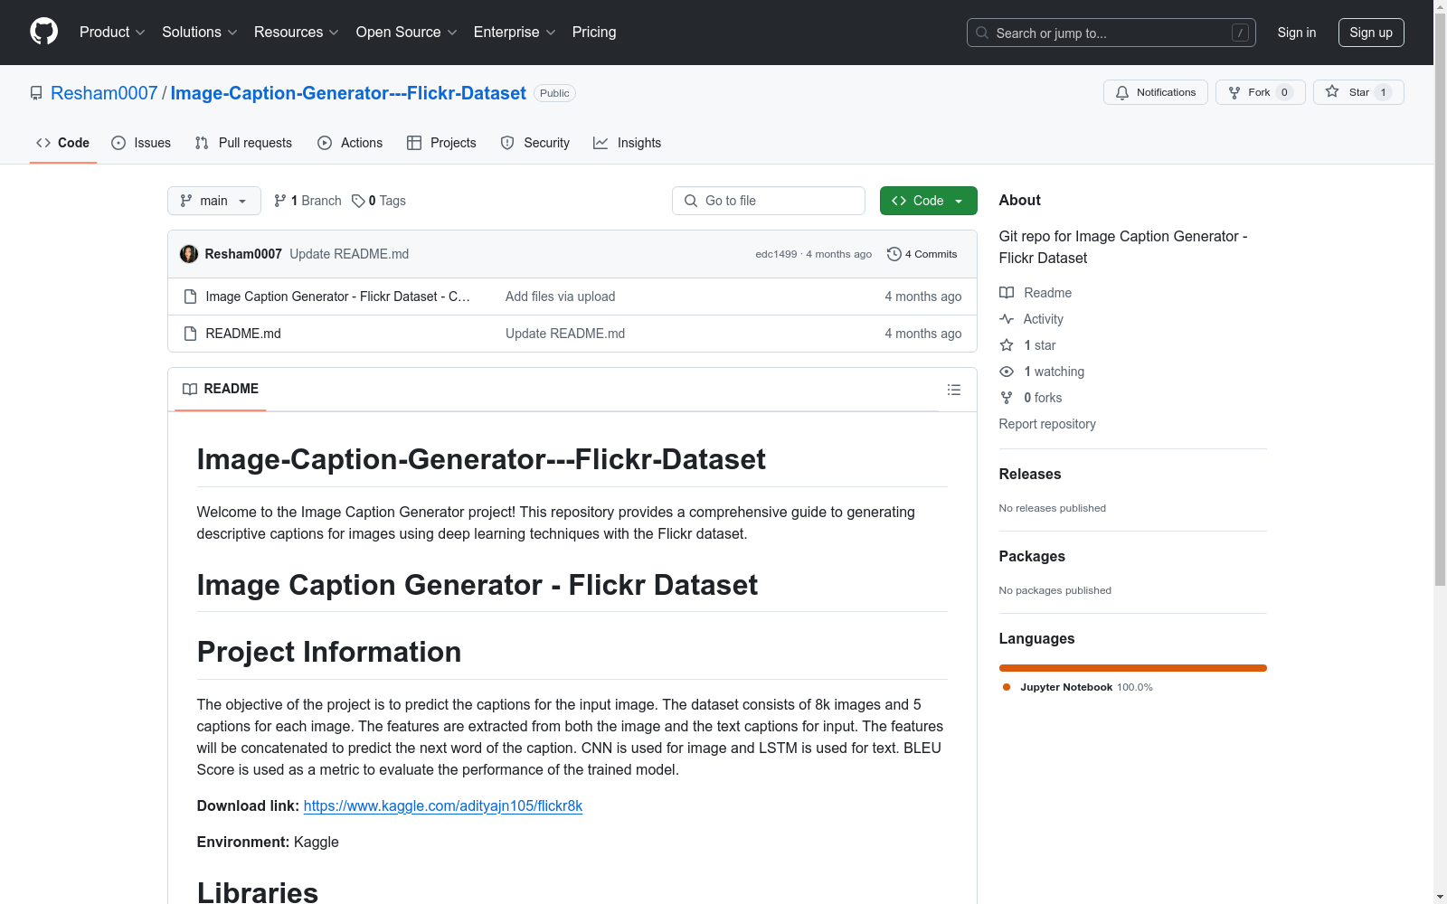The image size is (1447, 904).
Task: Expand the Product menu
Action: point(112,33)
